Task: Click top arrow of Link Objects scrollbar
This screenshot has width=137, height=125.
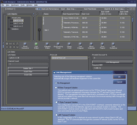Action: [x=33, y=16]
